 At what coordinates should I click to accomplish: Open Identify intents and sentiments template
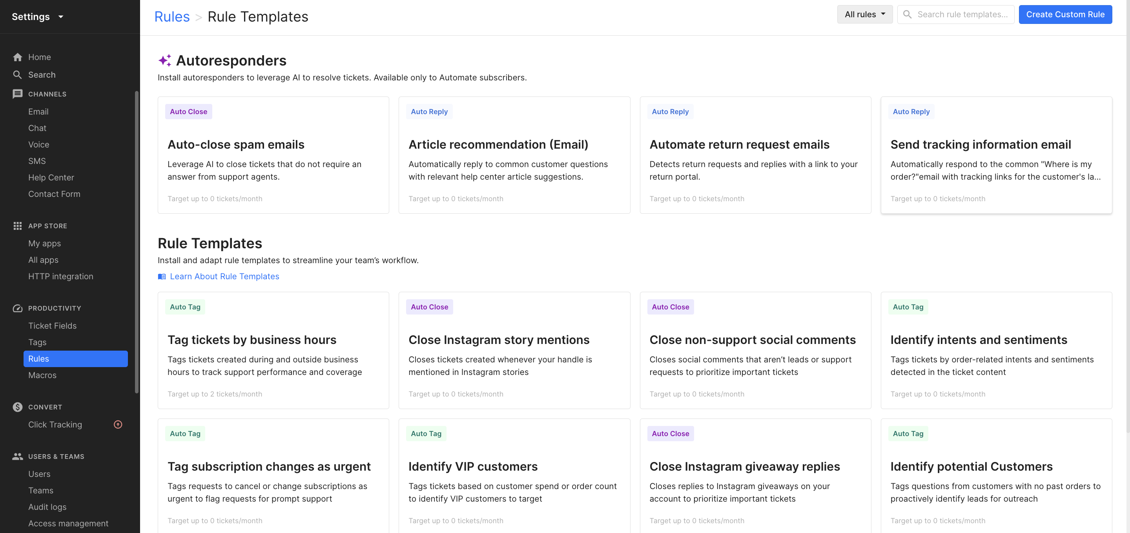(x=996, y=351)
